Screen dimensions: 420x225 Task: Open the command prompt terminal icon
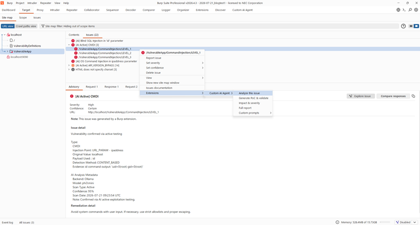(404, 10)
